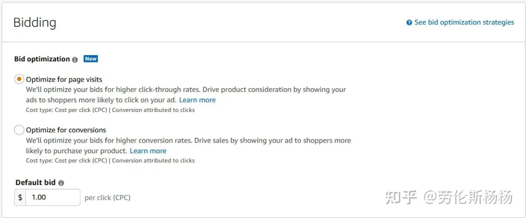The height and width of the screenshot is (218, 526).
Task: Open See bid optimization strategies link
Action: tap(464, 22)
